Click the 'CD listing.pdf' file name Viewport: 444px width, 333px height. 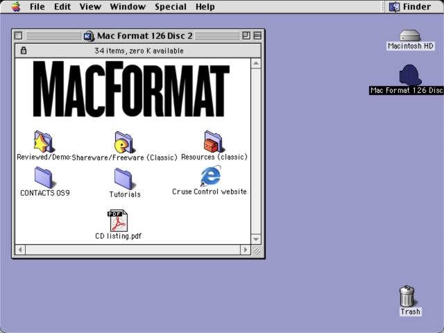(x=119, y=236)
